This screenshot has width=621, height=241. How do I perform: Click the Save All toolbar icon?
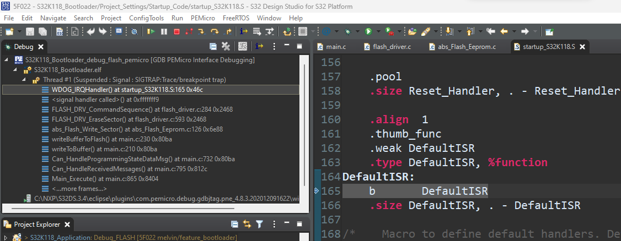42,31
